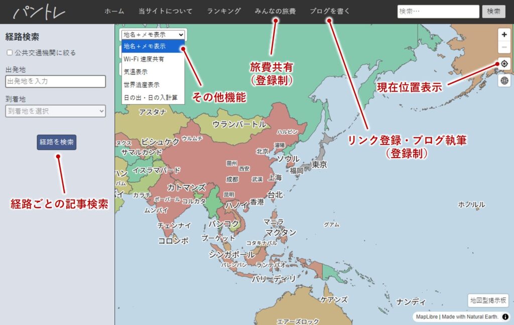Open the map attribution info icon
Viewport: 514px width, 325px height.
point(505,317)
